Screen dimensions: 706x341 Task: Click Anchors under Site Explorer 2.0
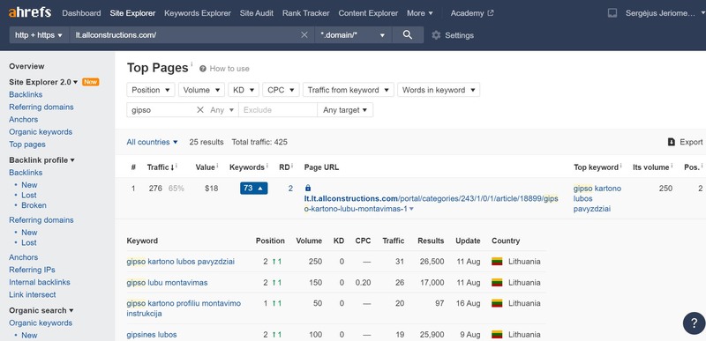[x=24, y=120]
